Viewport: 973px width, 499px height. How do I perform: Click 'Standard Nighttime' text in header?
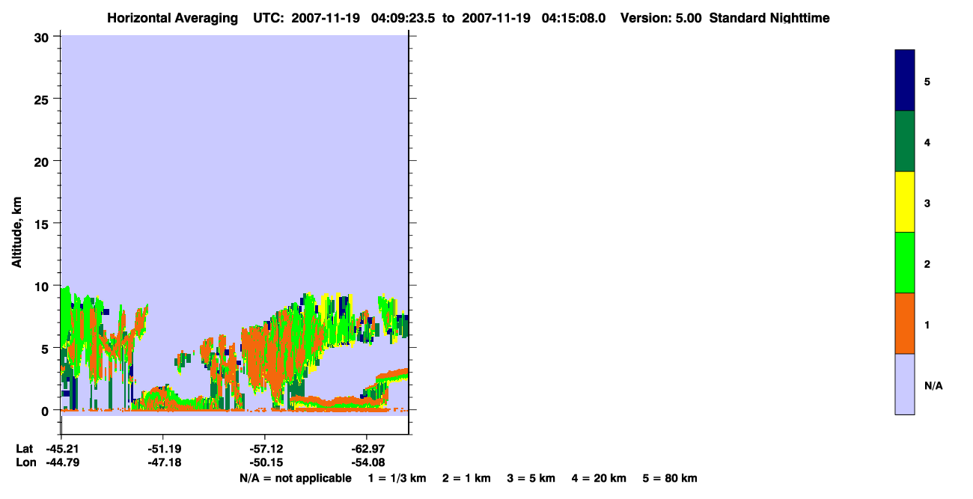[x=769, y=18]
